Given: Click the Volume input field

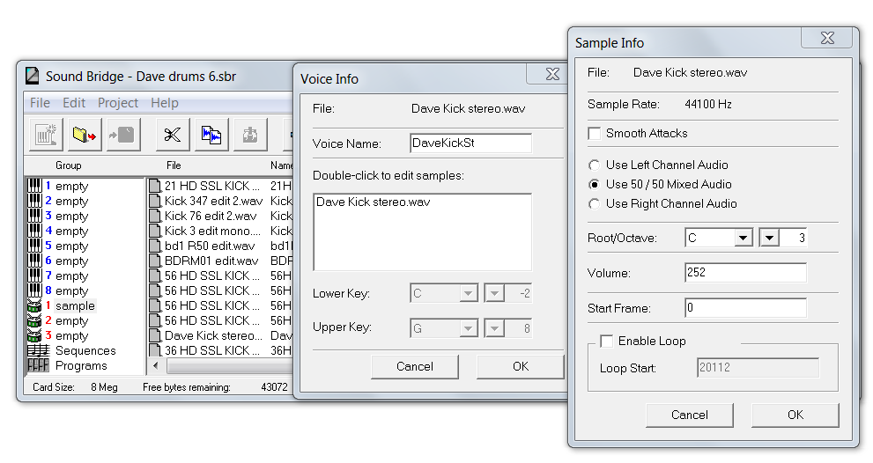Looking at the screenshot, I should point(744,273).
